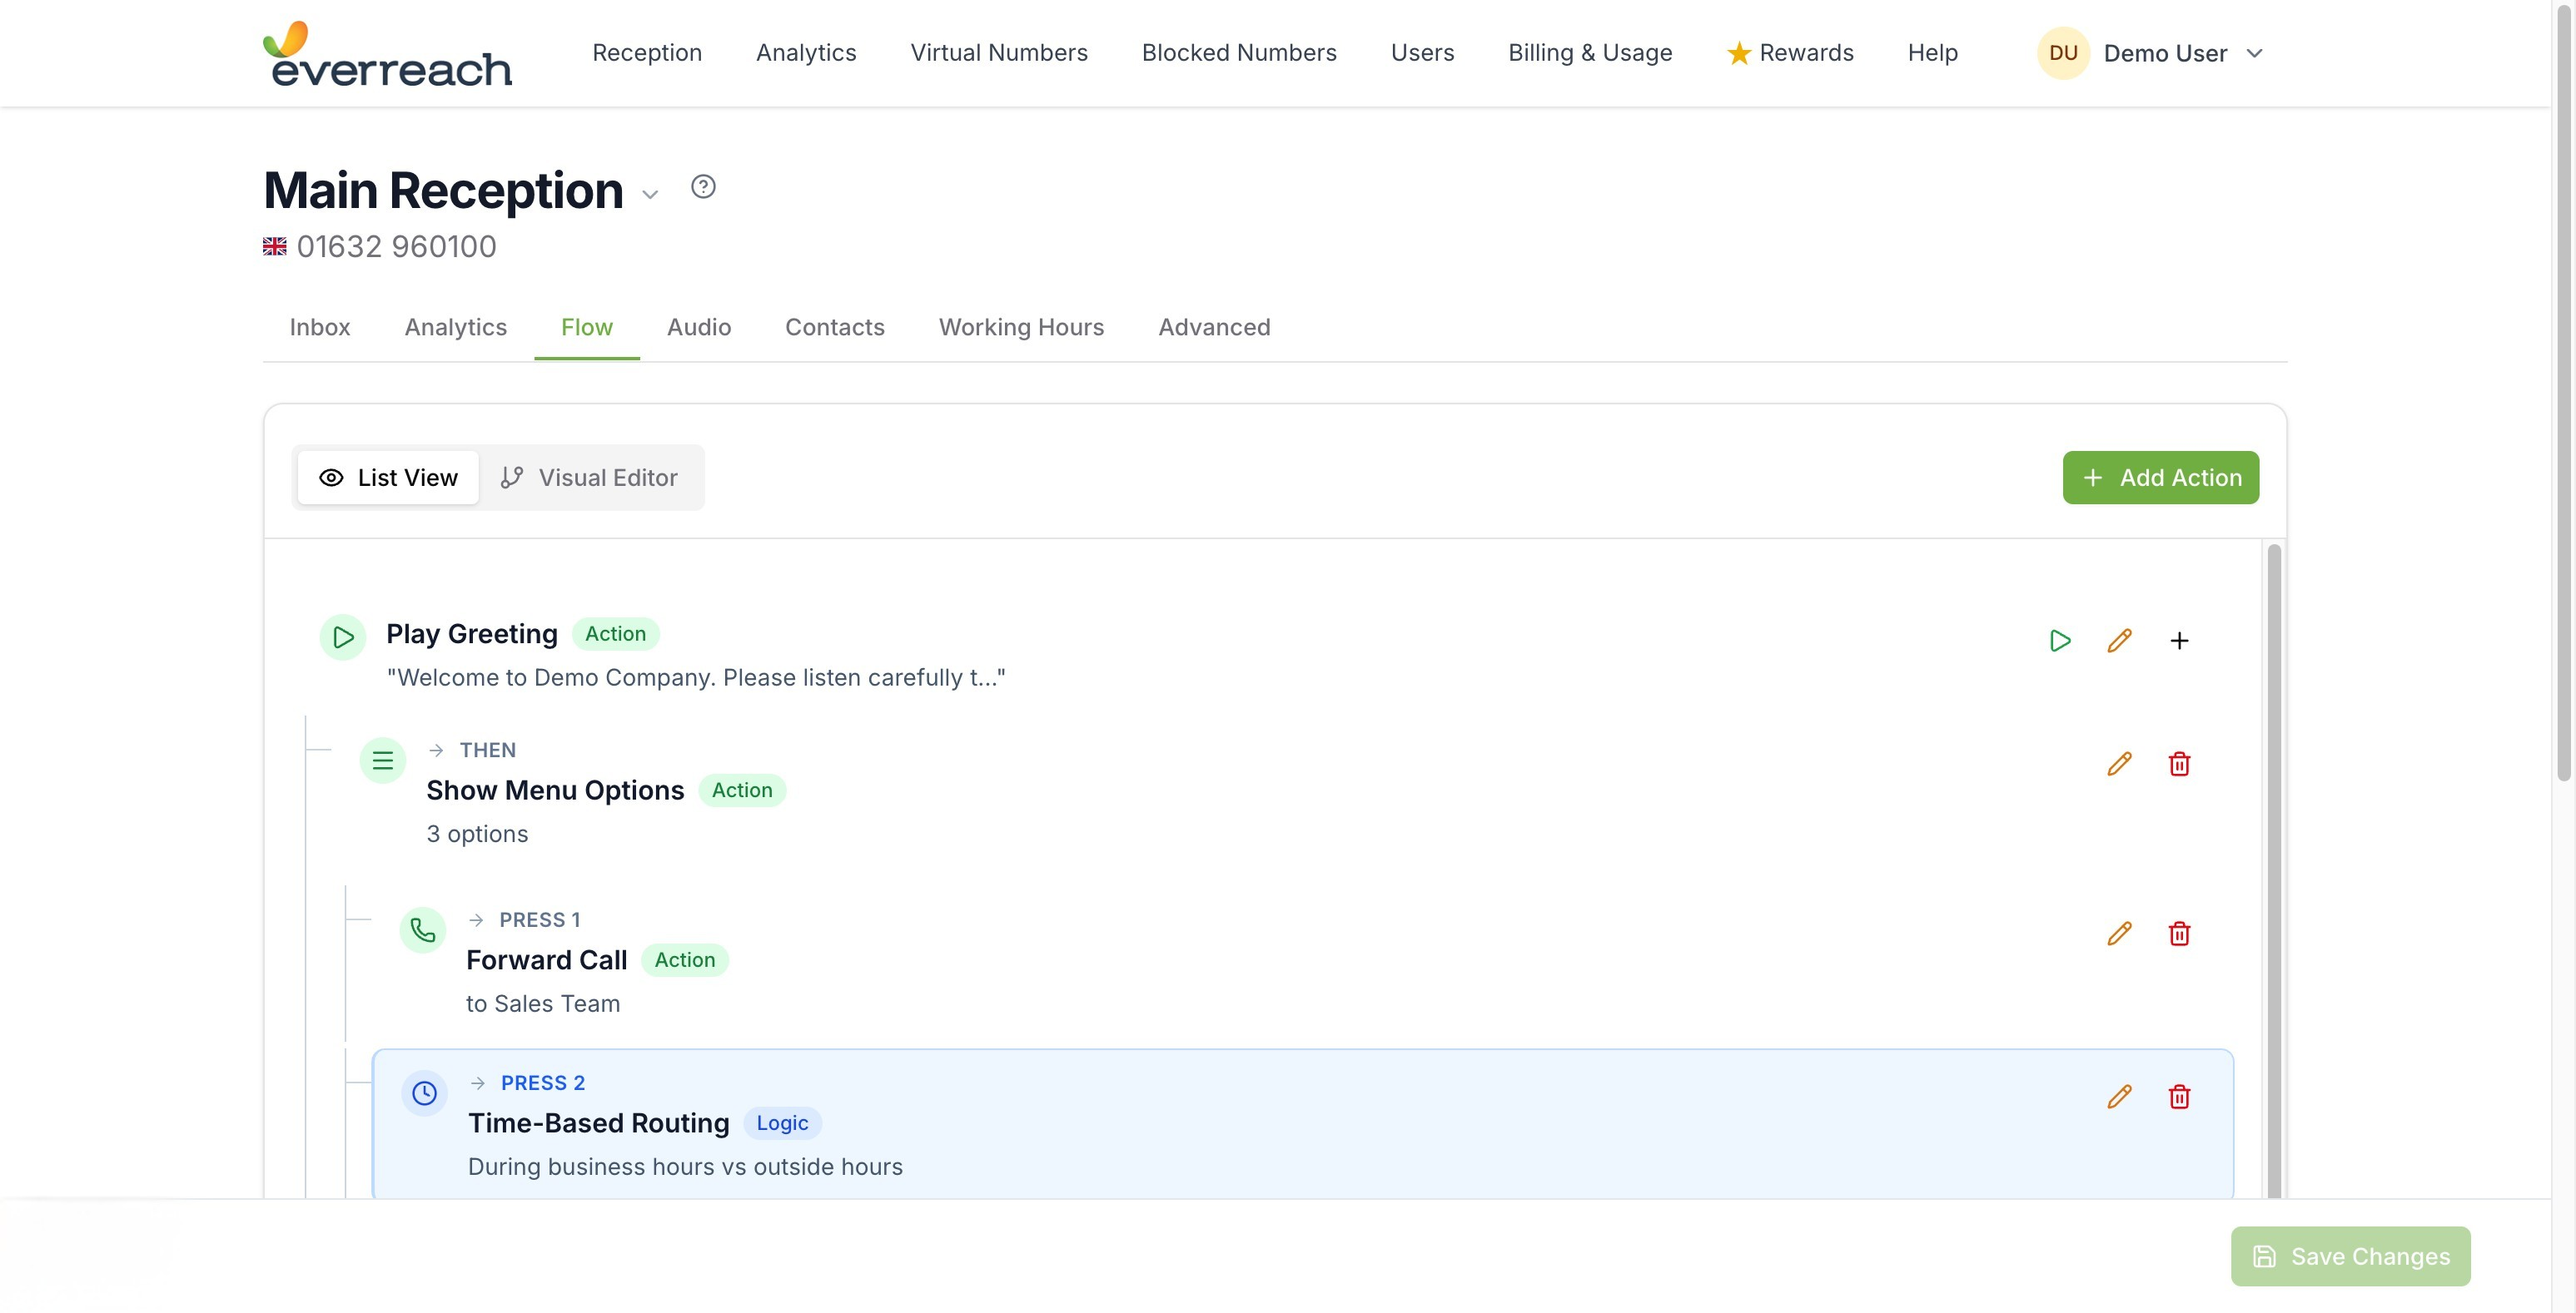The width and height of the screenshot is (2576, 1313).
Task: Add a step after Play Greeting
Action: (2180, 640)
